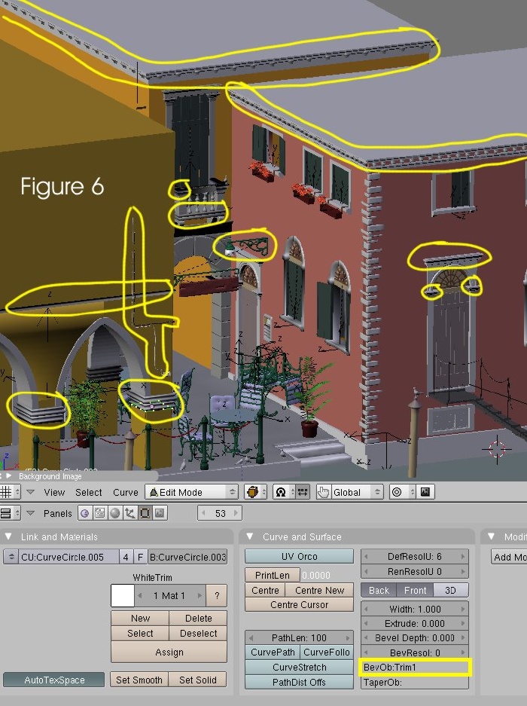Screen dimensions: 527x706
Task: Click the New material button
Action: coord(140,618)
